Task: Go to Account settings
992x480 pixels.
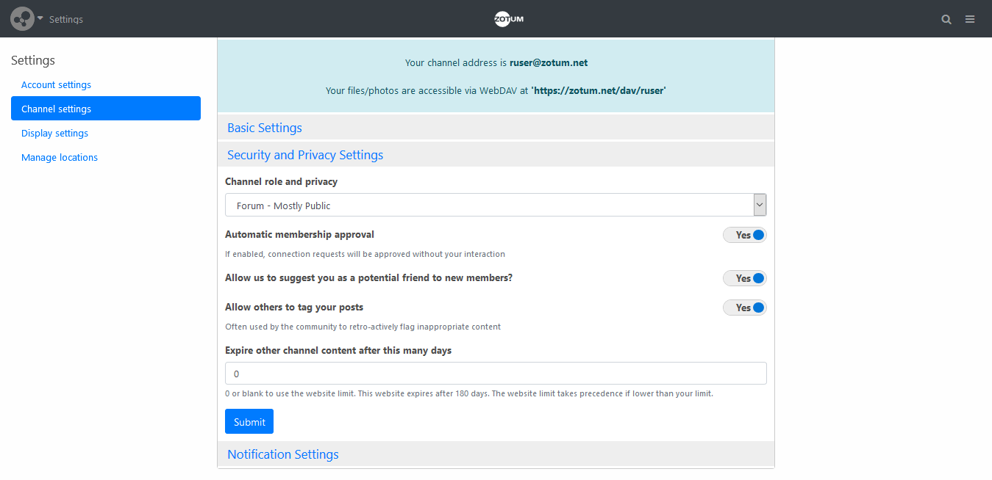Action: (x=57, y=84)
